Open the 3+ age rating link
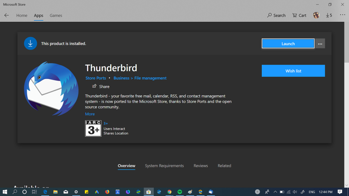Image resolution: width=349 pixels, height=196 pixels. [106, 123]
